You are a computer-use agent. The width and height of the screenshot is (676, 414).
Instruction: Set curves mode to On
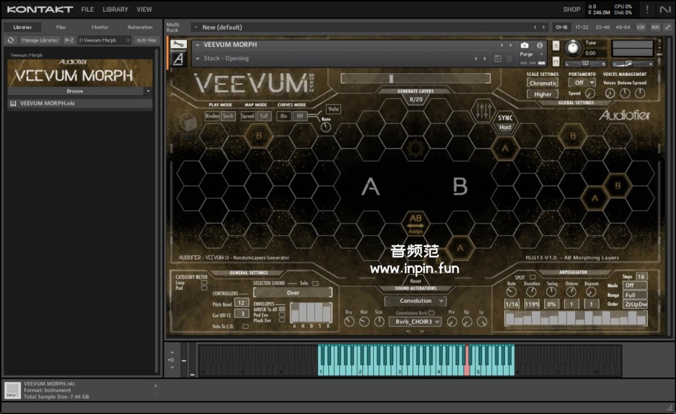(x=284, y=116)
